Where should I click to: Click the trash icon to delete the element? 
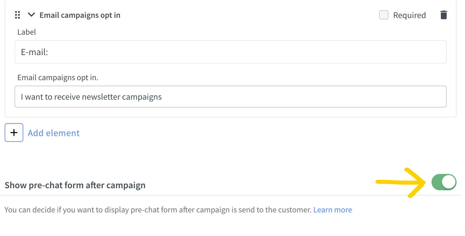pos(443,15)
